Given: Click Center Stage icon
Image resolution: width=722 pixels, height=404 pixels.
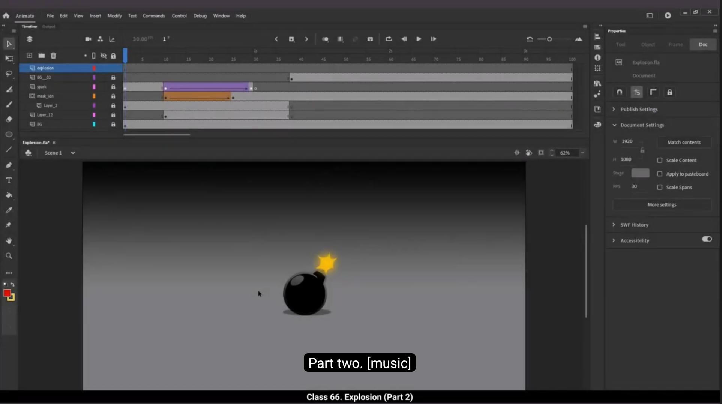Looking at the screenshot, I should [x=517, y=153].
